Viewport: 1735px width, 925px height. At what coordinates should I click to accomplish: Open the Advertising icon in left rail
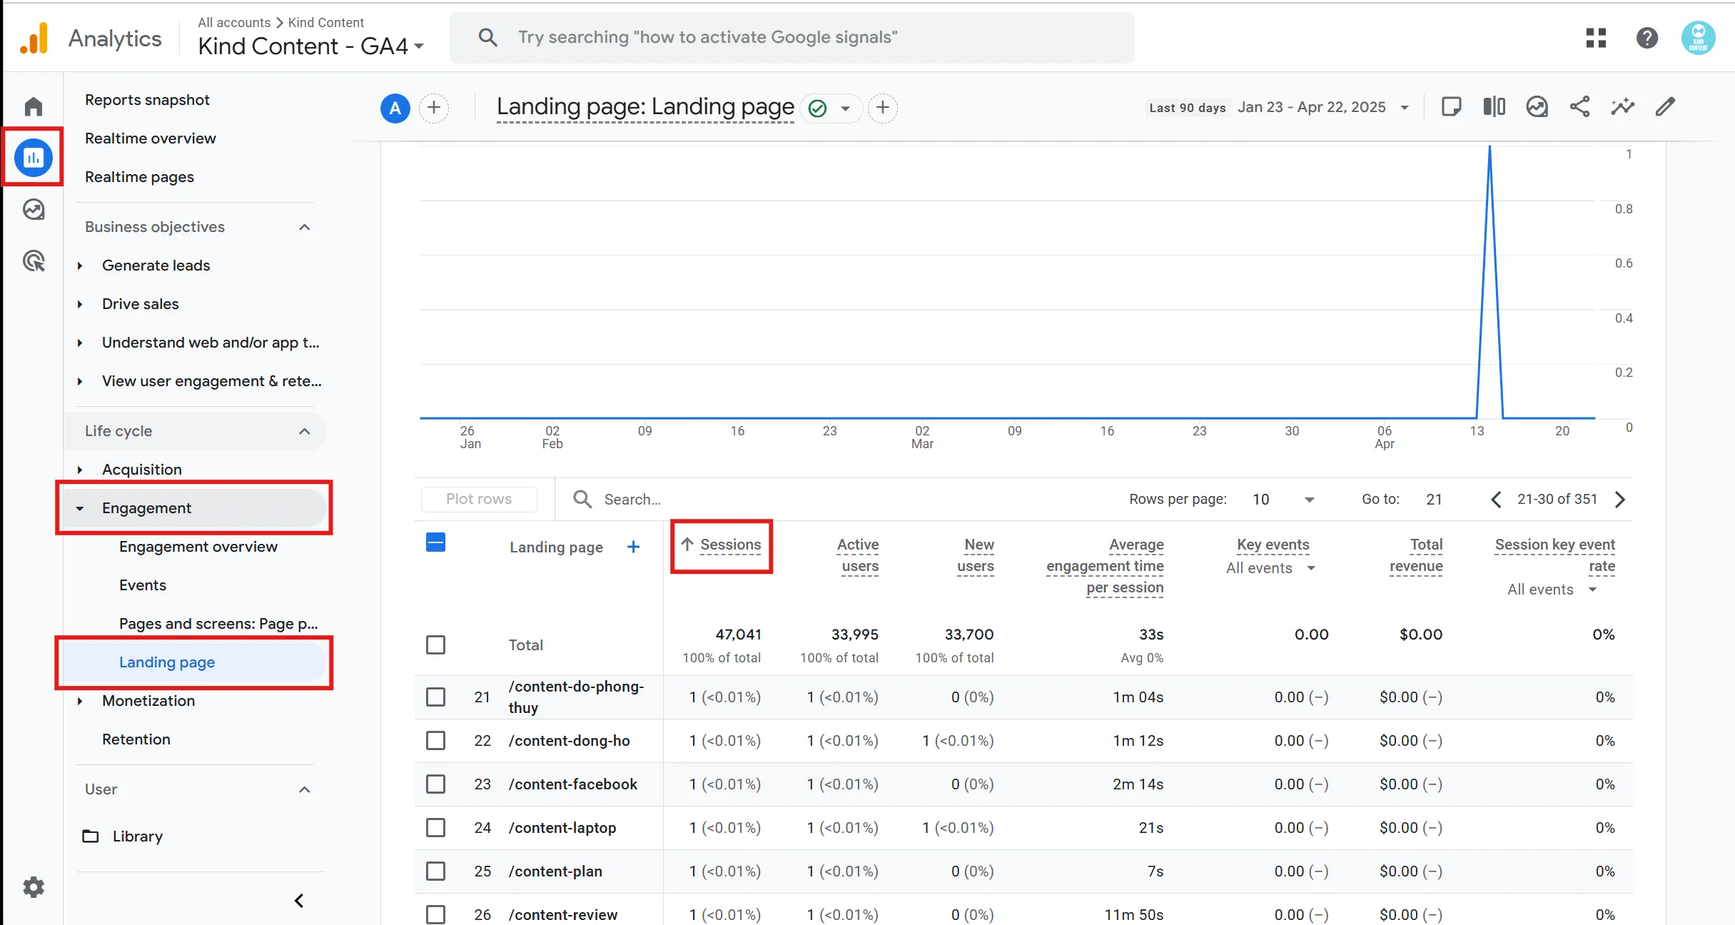[34, 261]
